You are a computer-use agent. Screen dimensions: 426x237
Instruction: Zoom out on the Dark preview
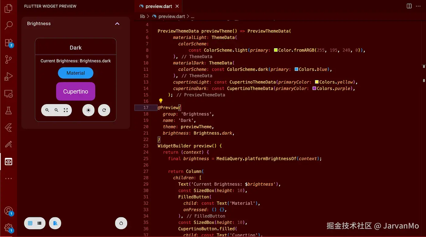click(56, 110)
